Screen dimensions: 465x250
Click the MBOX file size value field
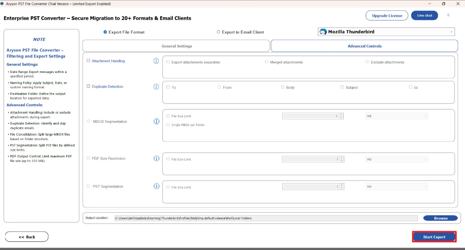pyautogui.click(x=311, y=116)
